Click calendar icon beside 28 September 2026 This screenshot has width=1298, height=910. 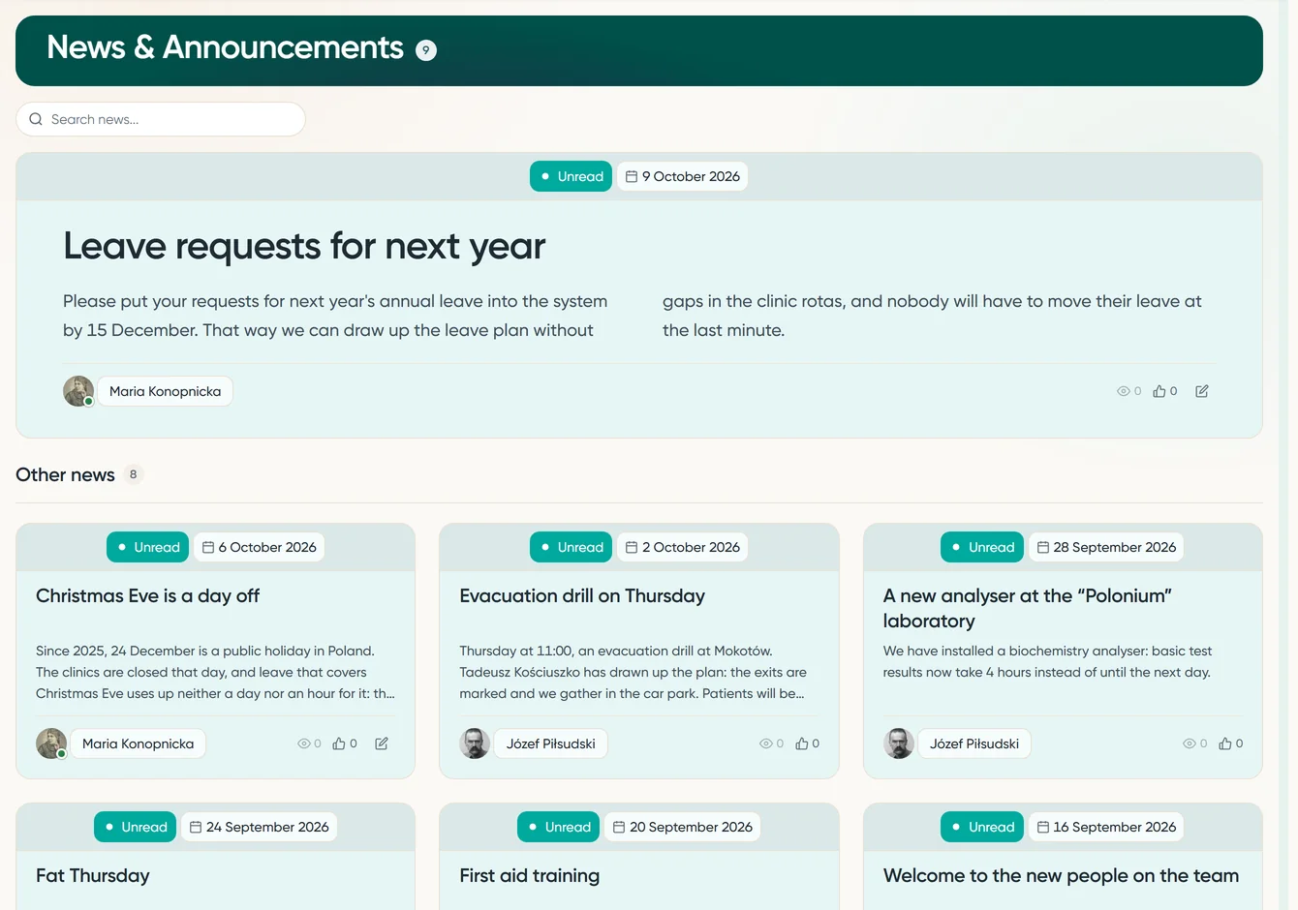pos(1043,547)
